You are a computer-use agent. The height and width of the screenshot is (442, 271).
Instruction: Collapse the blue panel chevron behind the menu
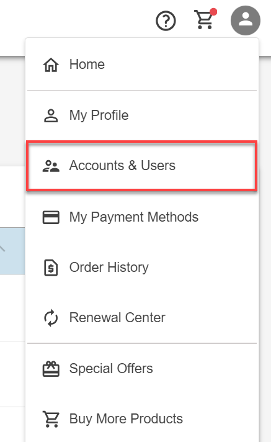(x=2, y=248)
